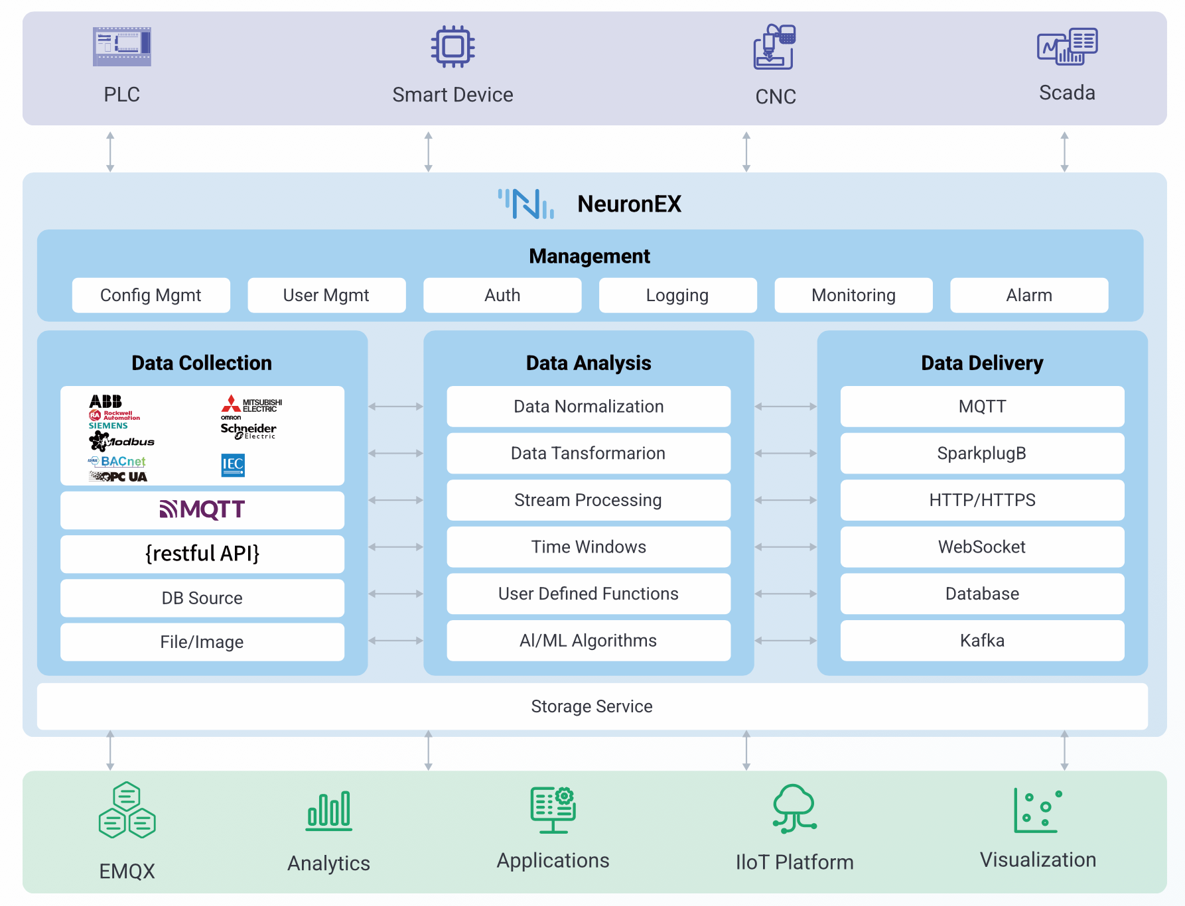
Task: Click the Storage Service bar
Action: tap(592, 706)
